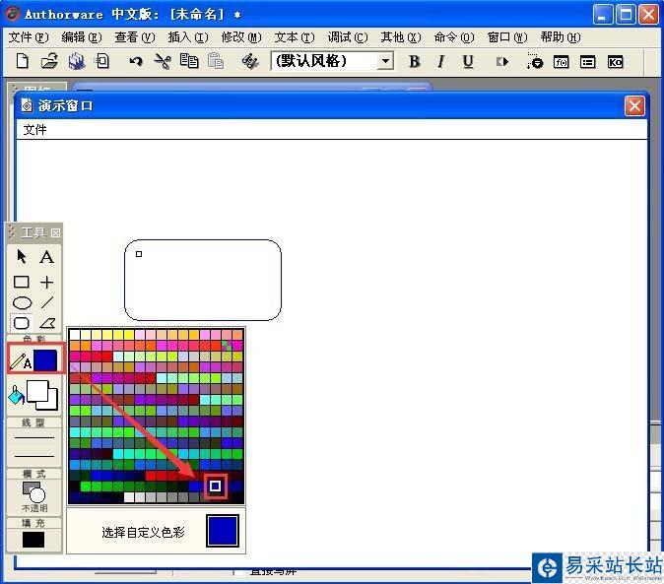Image resolution: width=664 pixels, height=584 pixels.
Task: Open the 模式 不透明 mode selector
Action: point(34,496)
